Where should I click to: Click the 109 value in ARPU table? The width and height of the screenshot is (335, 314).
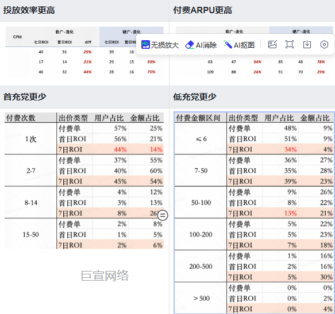pyautogui.click(x=210, y=72)
